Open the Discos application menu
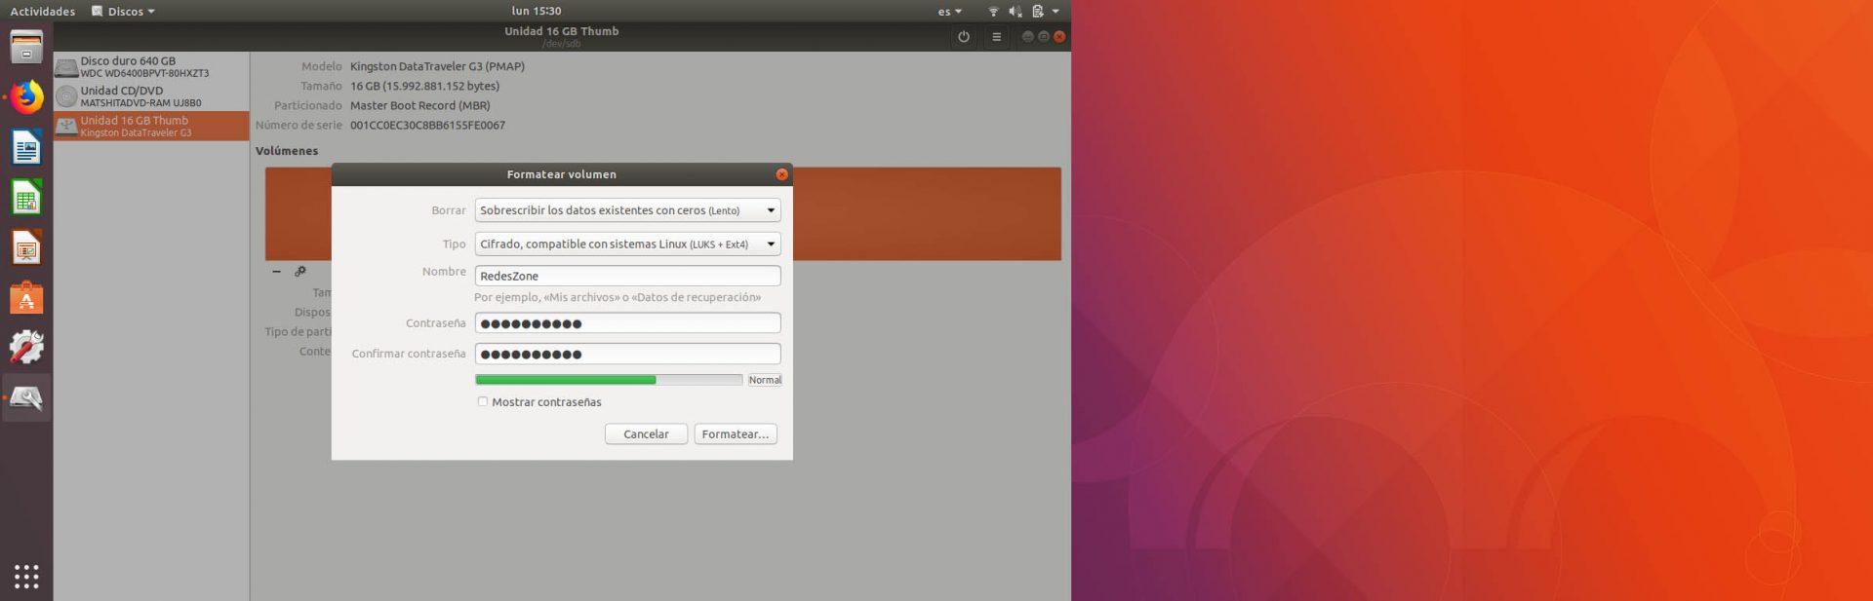 123,12
